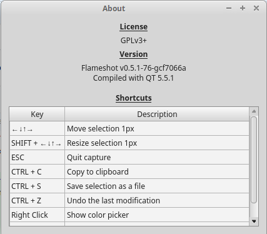This screenshot has height=234, width=267.
Task: Click the Version heading
Action: point(134,54)
